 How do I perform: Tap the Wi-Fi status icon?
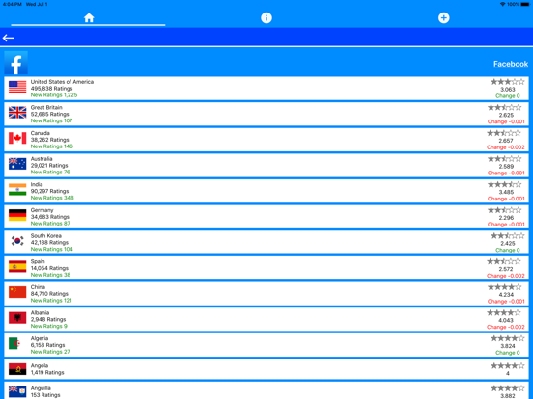point(503,4)
